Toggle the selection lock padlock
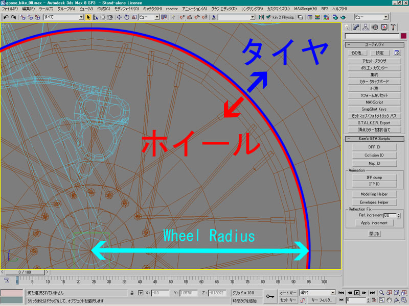This screenshot has width=409, height=306. [132, 293]
